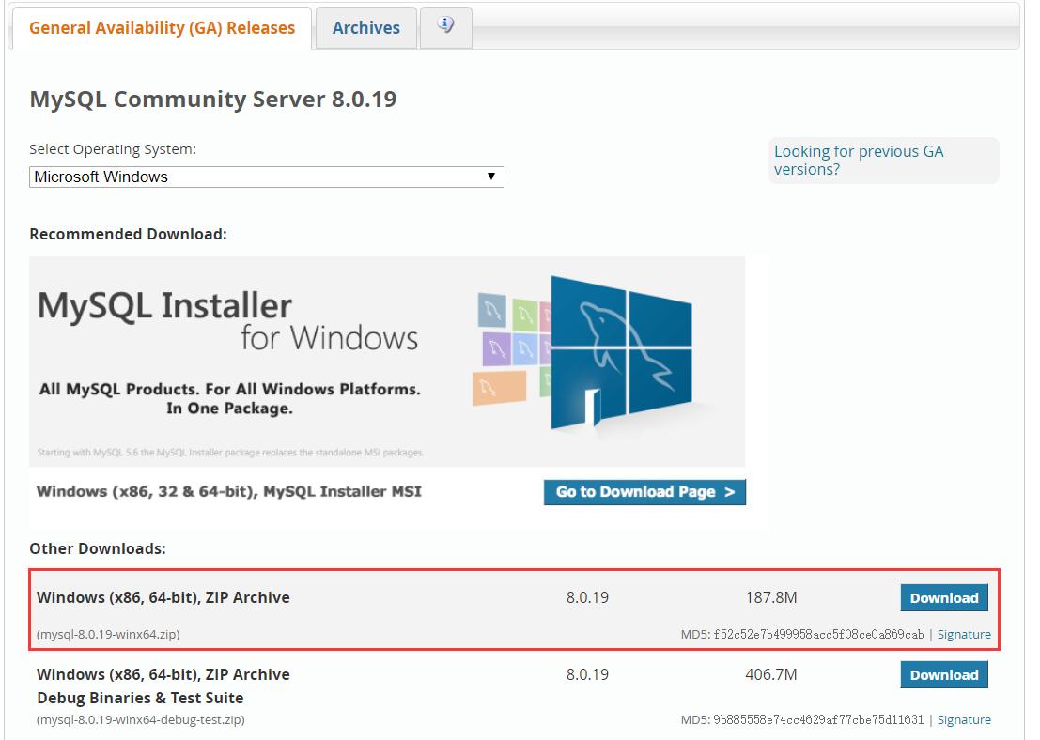1040x740 pixels.
Task: Select General Availability (GA) Releases tab
Action: (162, 28)
